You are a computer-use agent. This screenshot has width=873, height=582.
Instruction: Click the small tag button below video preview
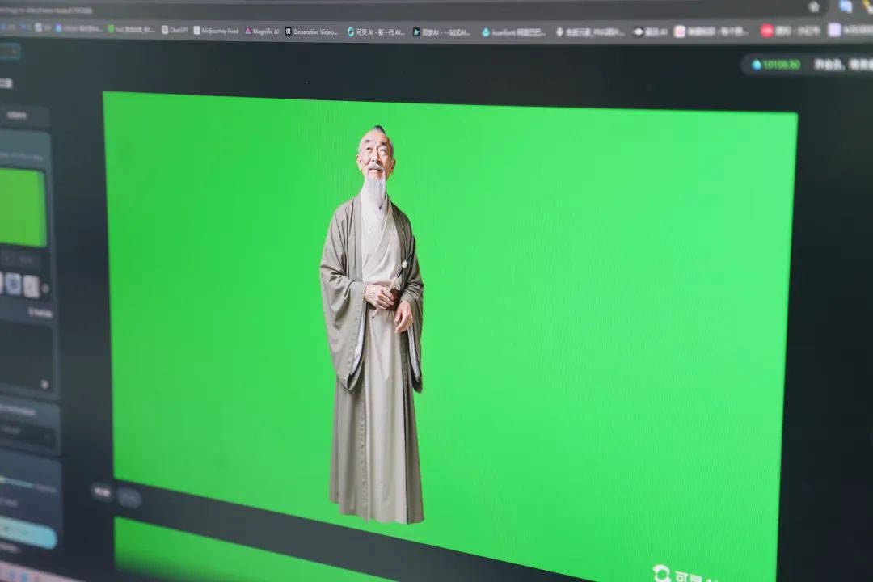[101, 491]
